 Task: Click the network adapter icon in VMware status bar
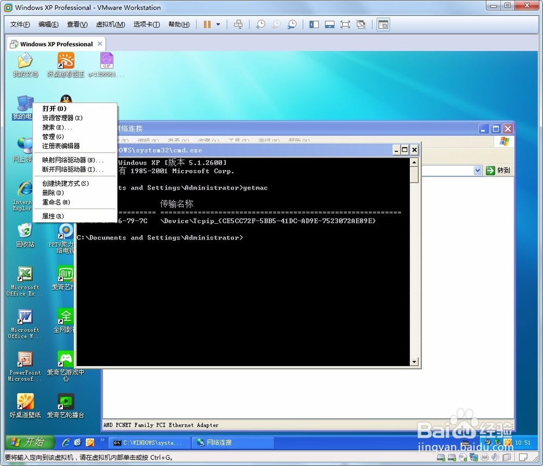click(473, 457)
